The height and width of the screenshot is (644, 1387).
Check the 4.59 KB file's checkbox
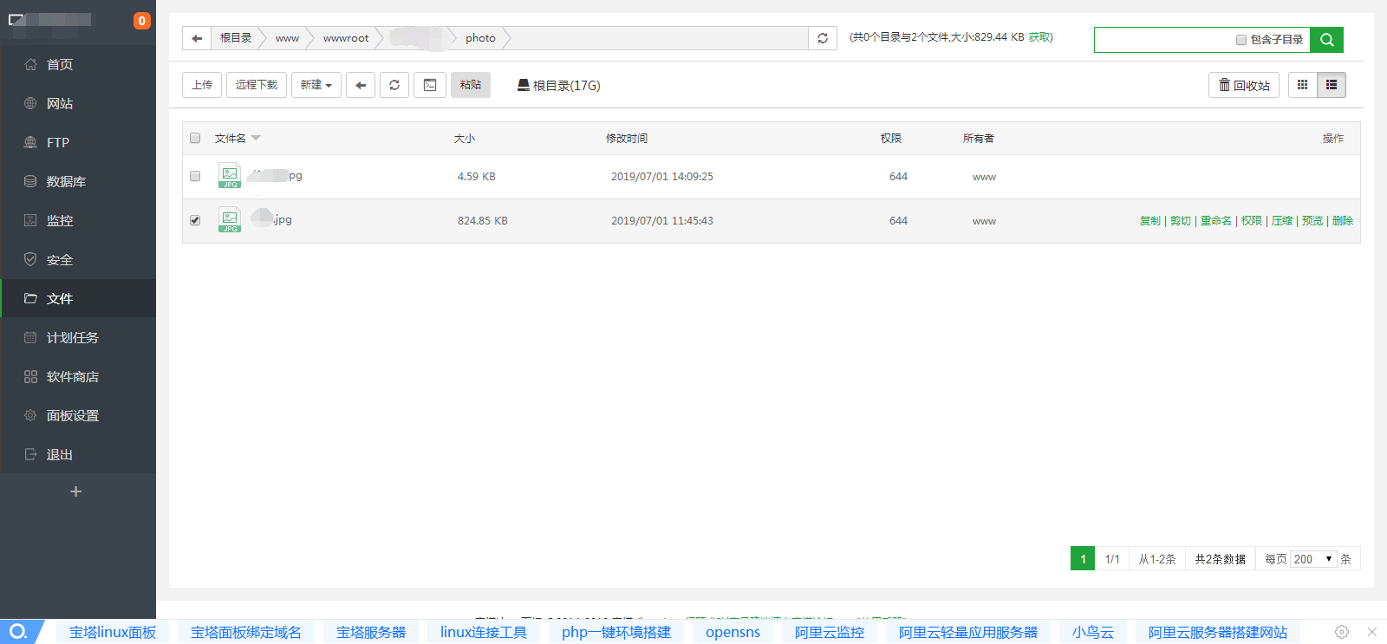[x=195, y=176]
